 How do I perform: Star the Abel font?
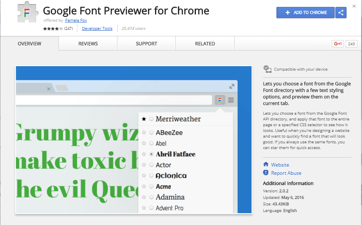144,143
